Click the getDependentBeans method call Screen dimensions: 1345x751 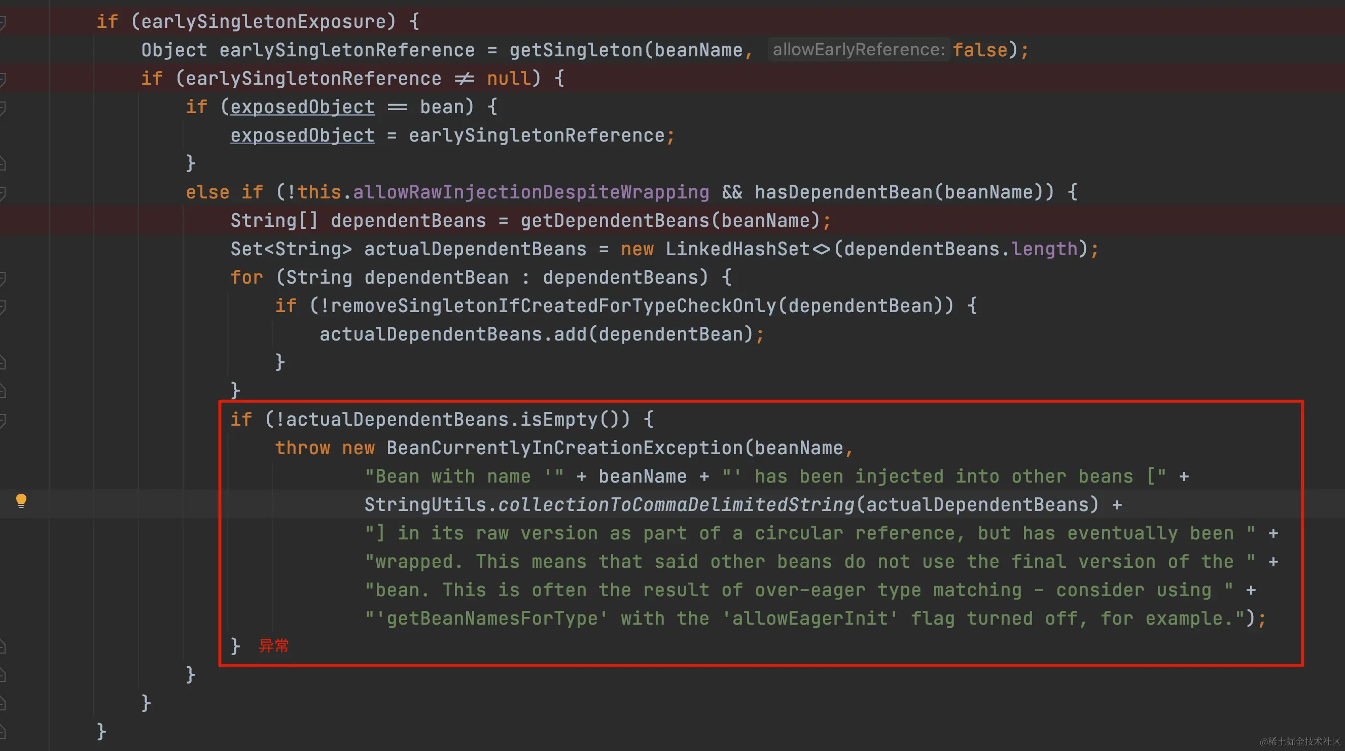point(616,221)
